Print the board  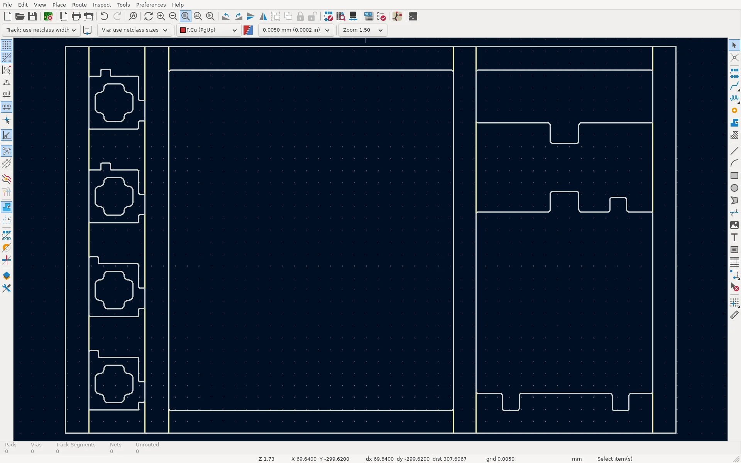76,16
